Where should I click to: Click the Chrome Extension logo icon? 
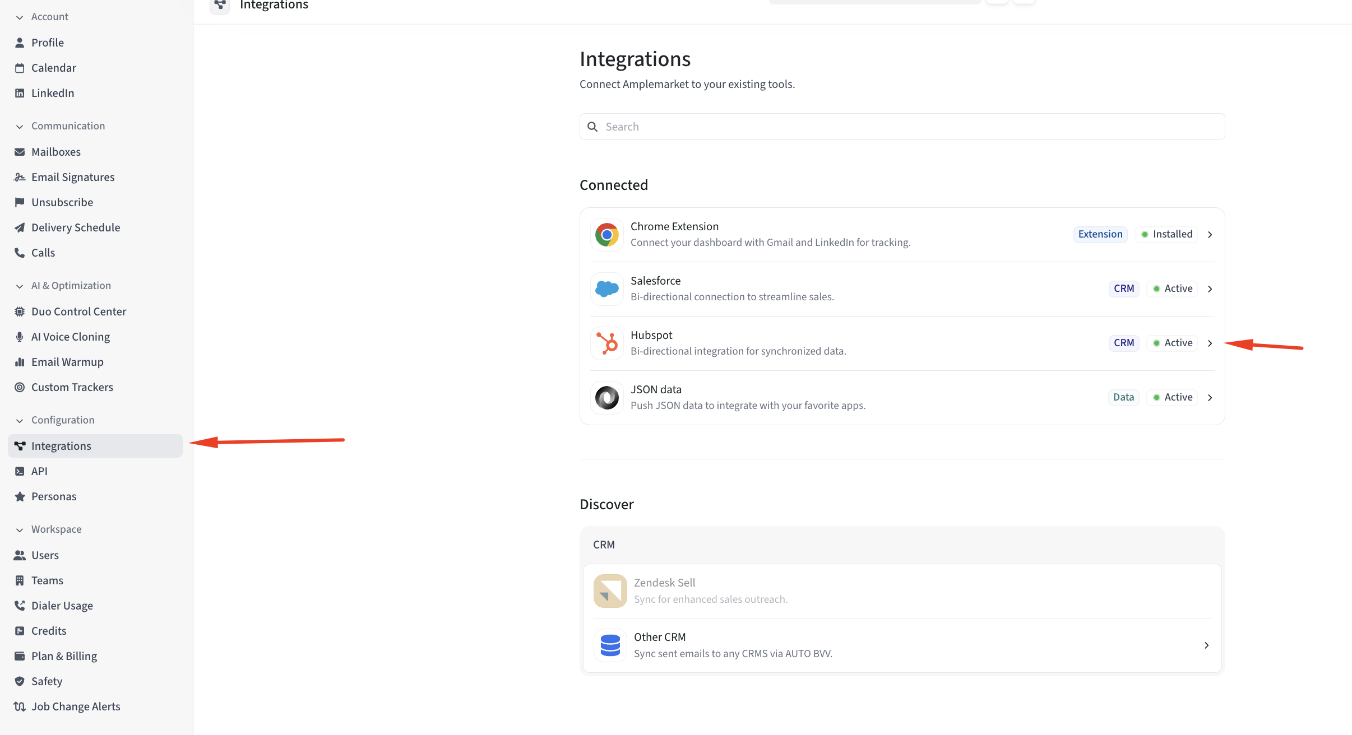[606, 235]
